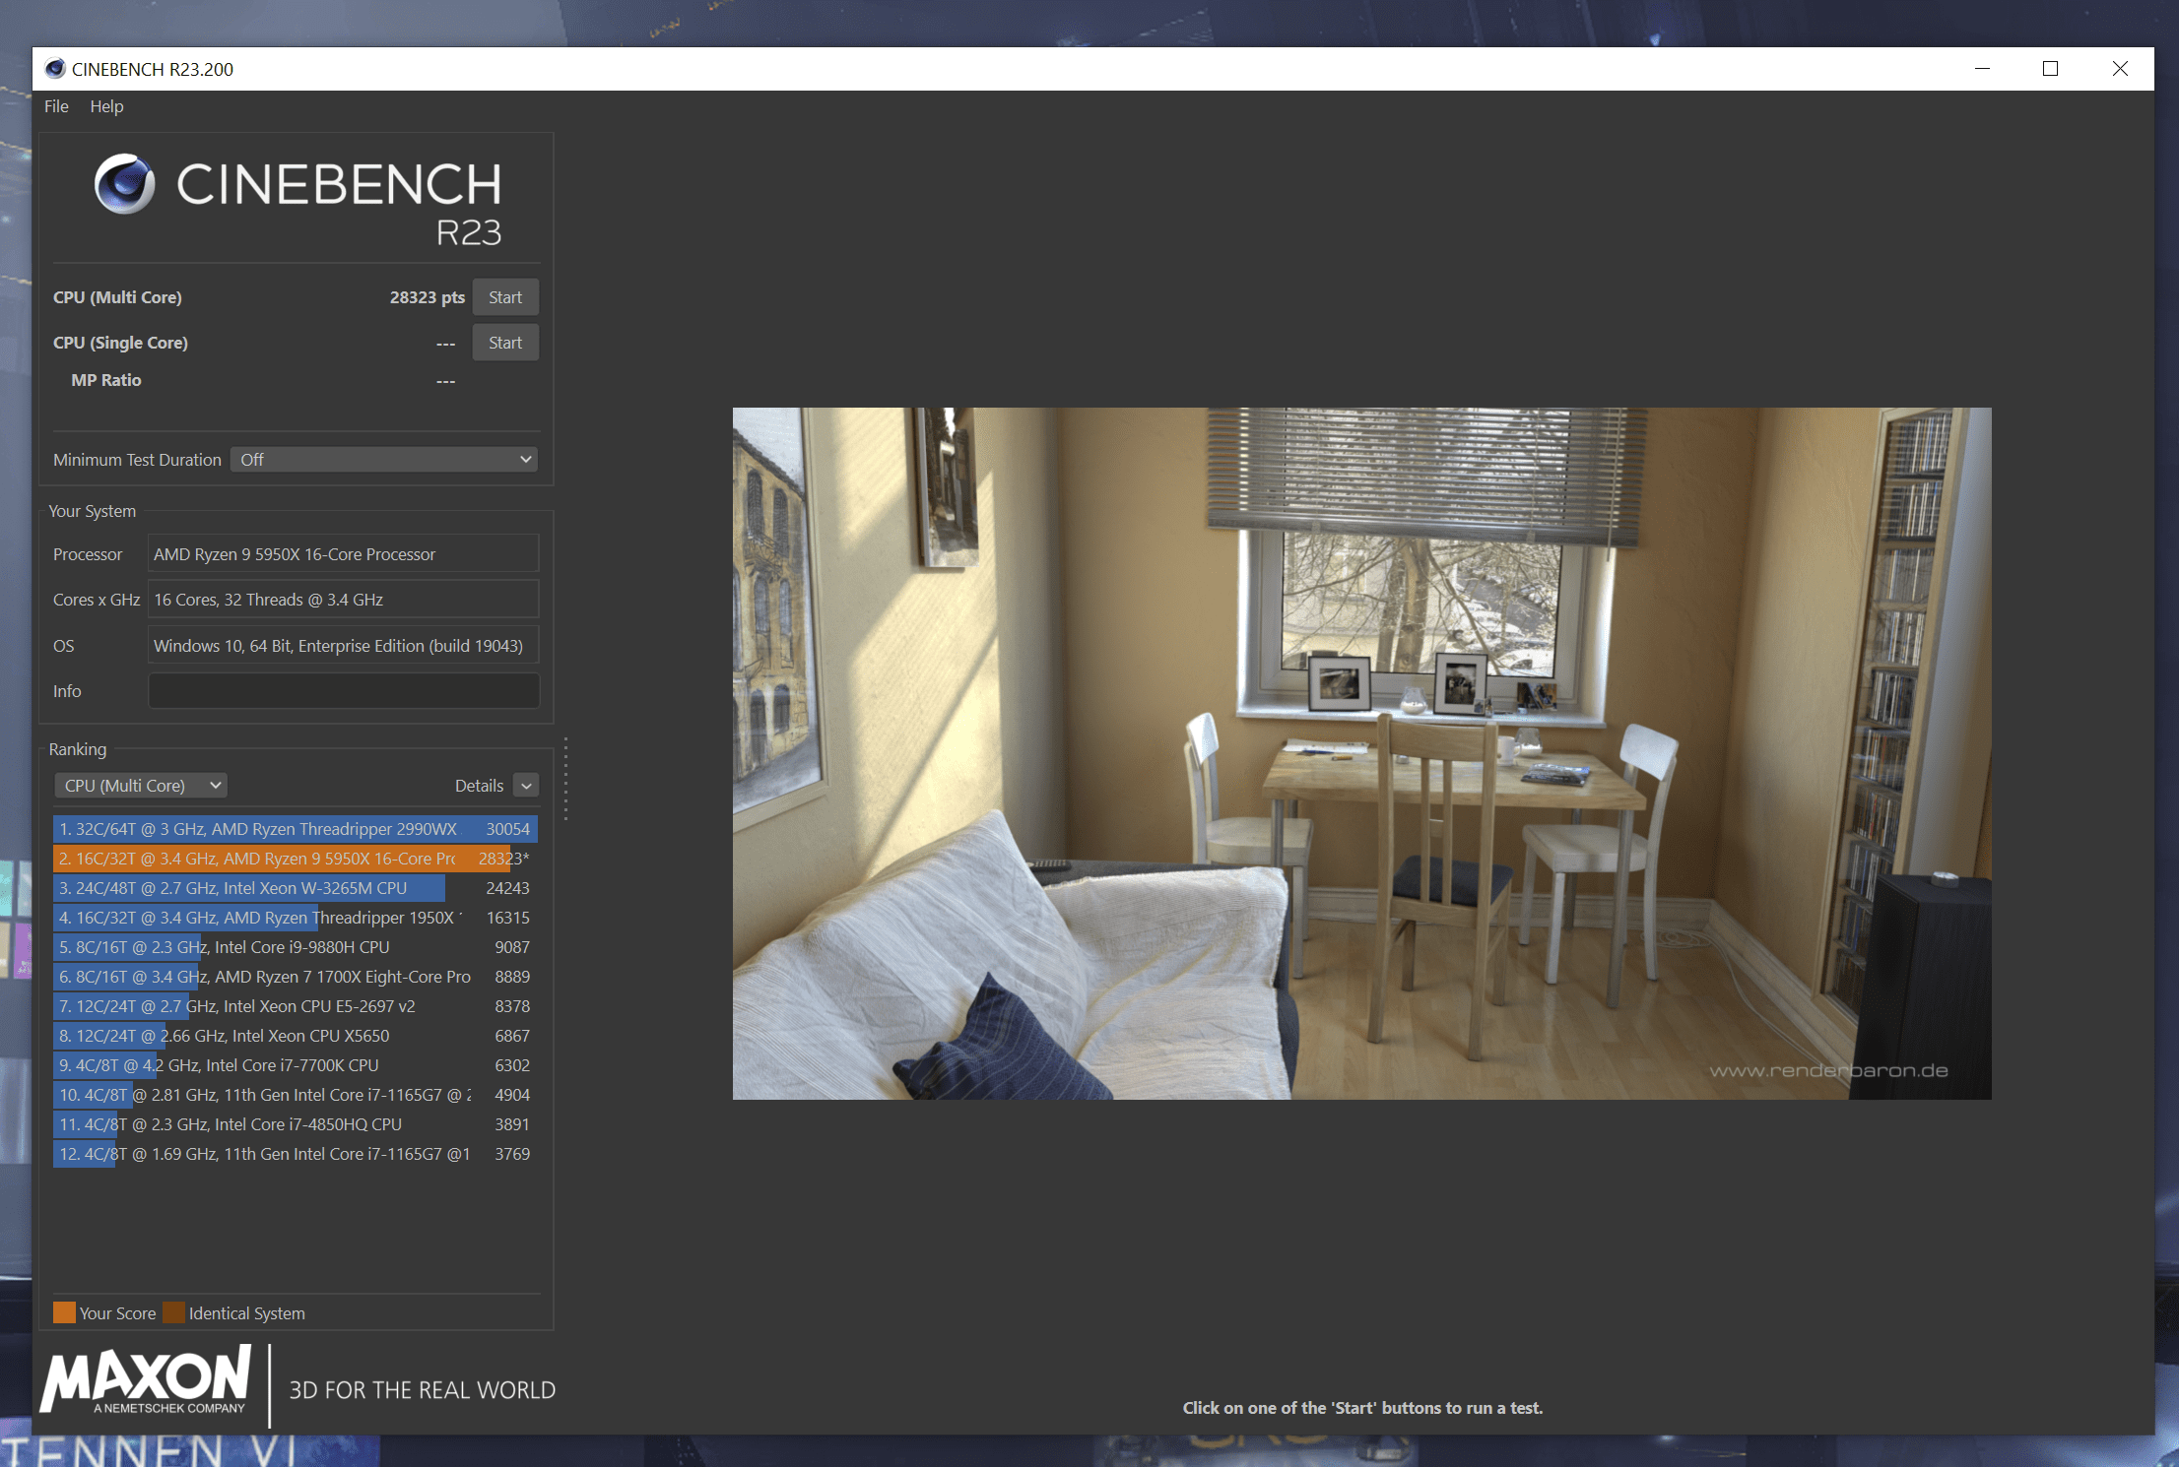Select ranking row Intel Core i9-9880H

tap(296, 947)
